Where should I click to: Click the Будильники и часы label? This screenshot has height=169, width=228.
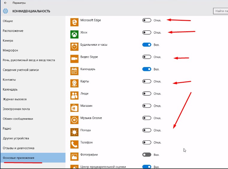click(x=94, y=45)
